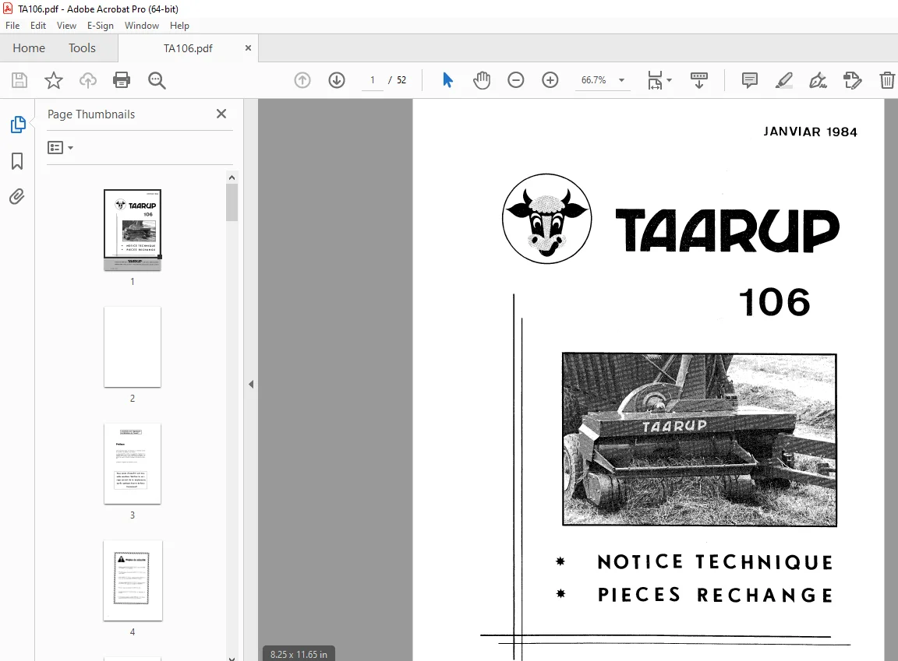The width and height of the screenshot is (898, 661).
Task: Open thumbnail options dropdown menu
Action: pyautogui.click(x=60, y=147)
